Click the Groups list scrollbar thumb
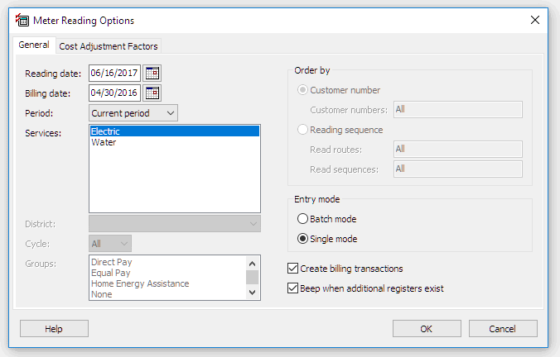The width and height of the screenshot is (560, 357). pos(252,277)
